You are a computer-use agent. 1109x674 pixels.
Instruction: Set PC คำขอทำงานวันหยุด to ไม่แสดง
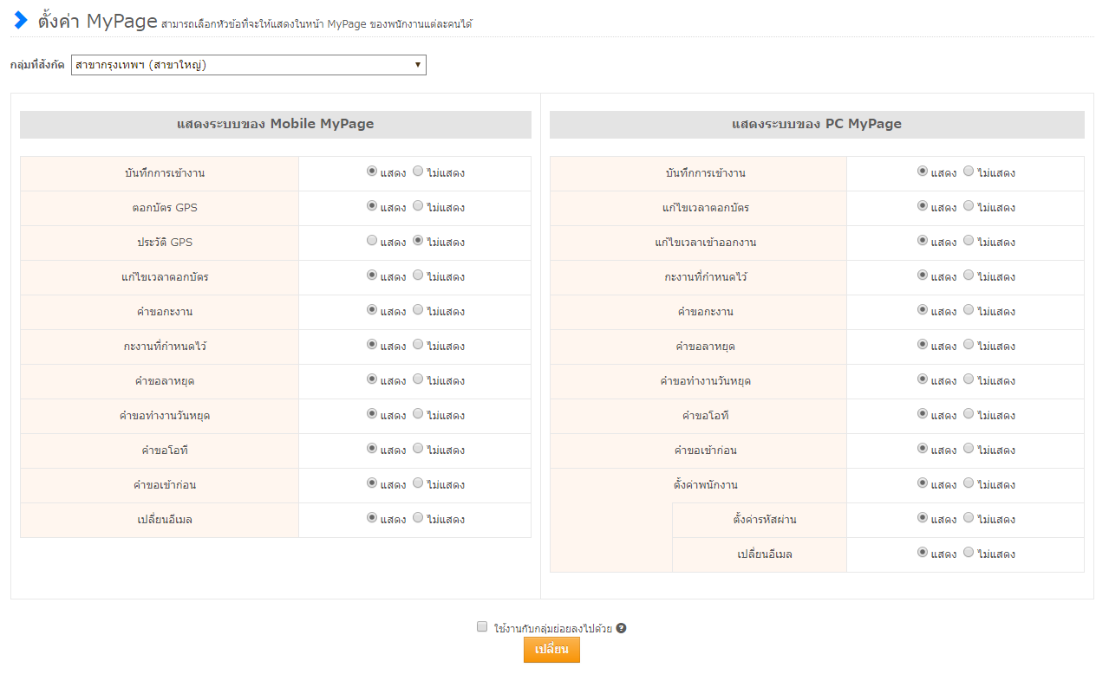pyautogui.click(x=969, y=379)
